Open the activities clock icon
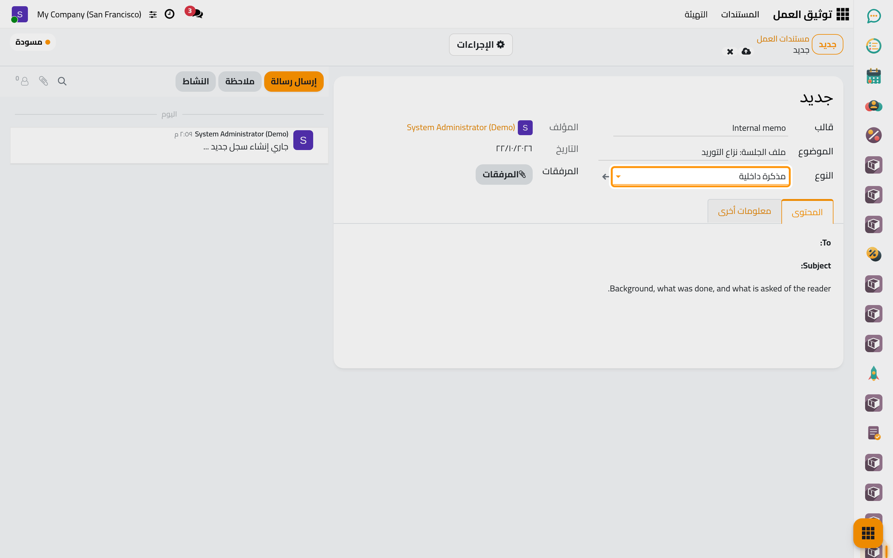 (170, 14)
